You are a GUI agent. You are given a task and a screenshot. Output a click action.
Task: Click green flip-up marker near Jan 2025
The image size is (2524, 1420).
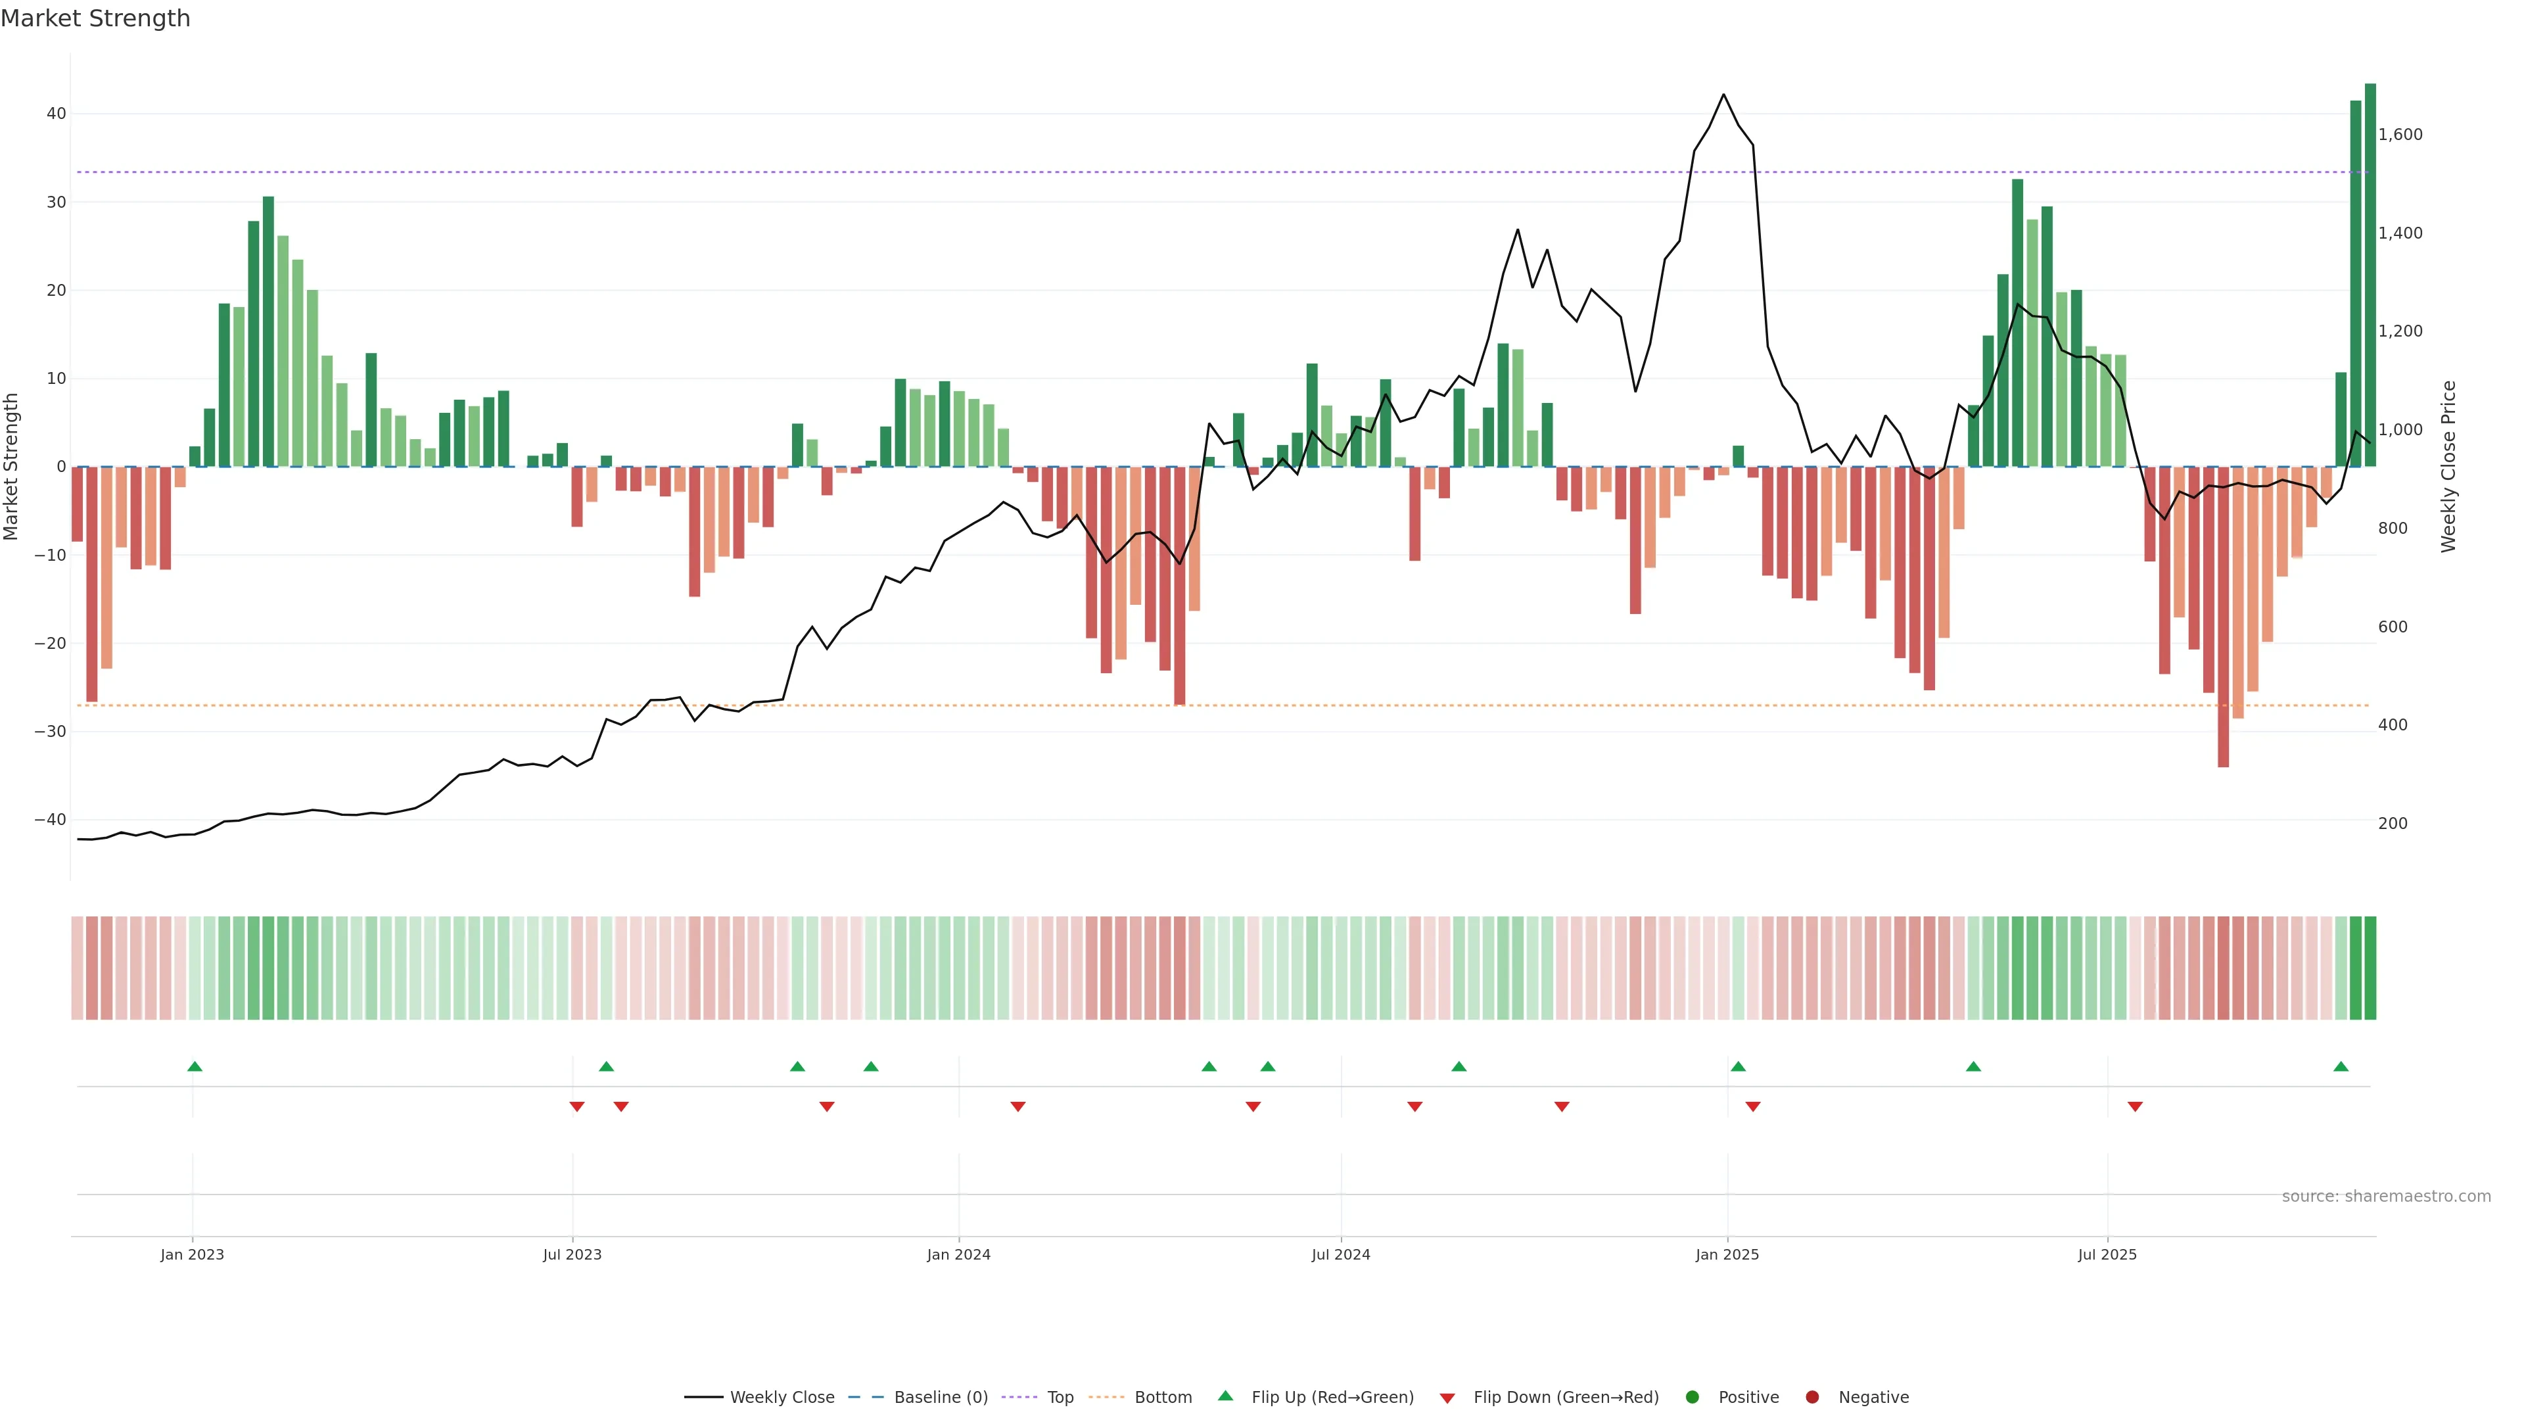coord(1738,1066)
